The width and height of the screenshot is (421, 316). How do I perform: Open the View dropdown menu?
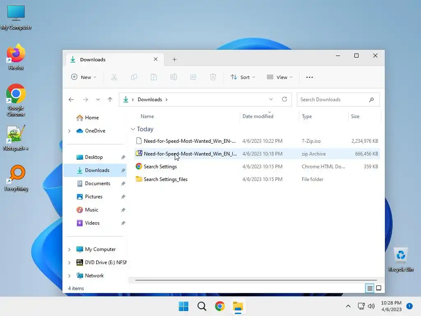click(280, 77)
